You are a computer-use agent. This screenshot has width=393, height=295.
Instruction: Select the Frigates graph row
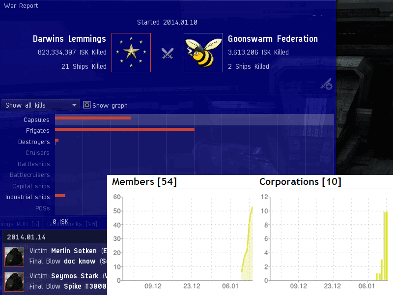pos(167,131)
